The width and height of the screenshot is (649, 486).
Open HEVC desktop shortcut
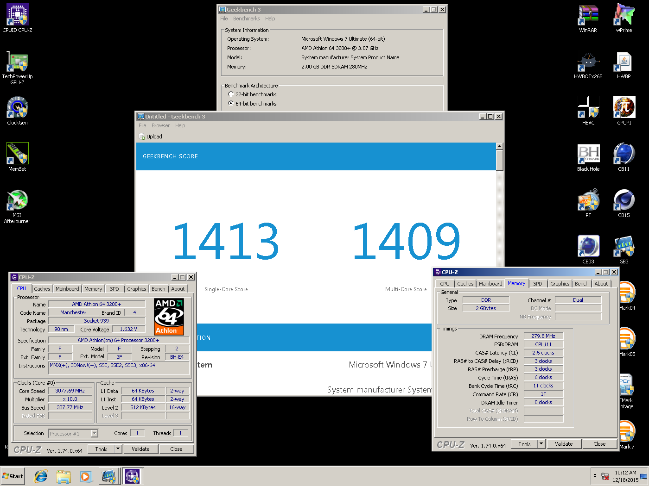[588, 111]
